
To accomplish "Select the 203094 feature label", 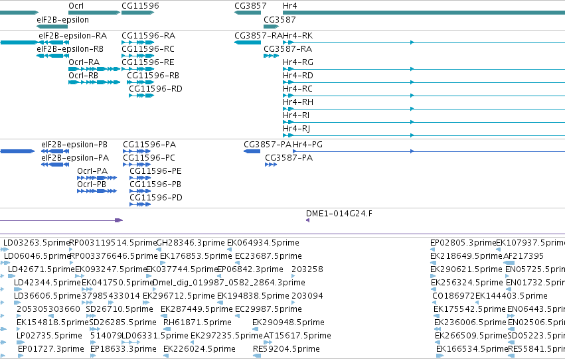I will tap(307, 297).
